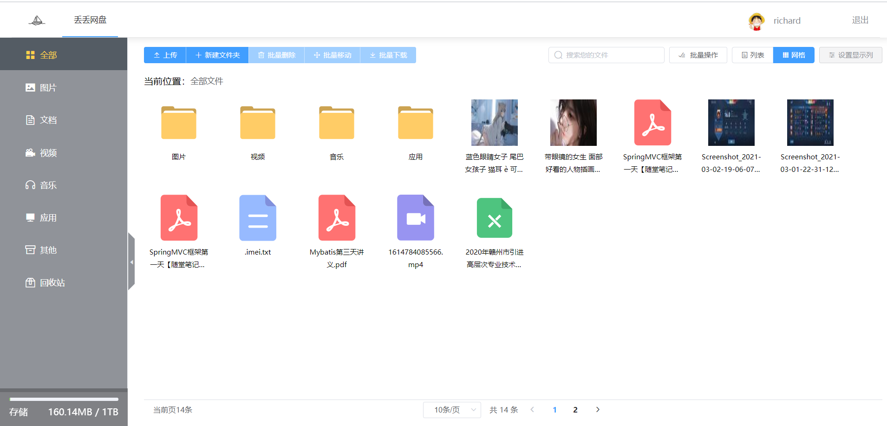The image size is (887, 426).
Task: Collapse the sidebar with the arrow handle
Action: (131, 262)
